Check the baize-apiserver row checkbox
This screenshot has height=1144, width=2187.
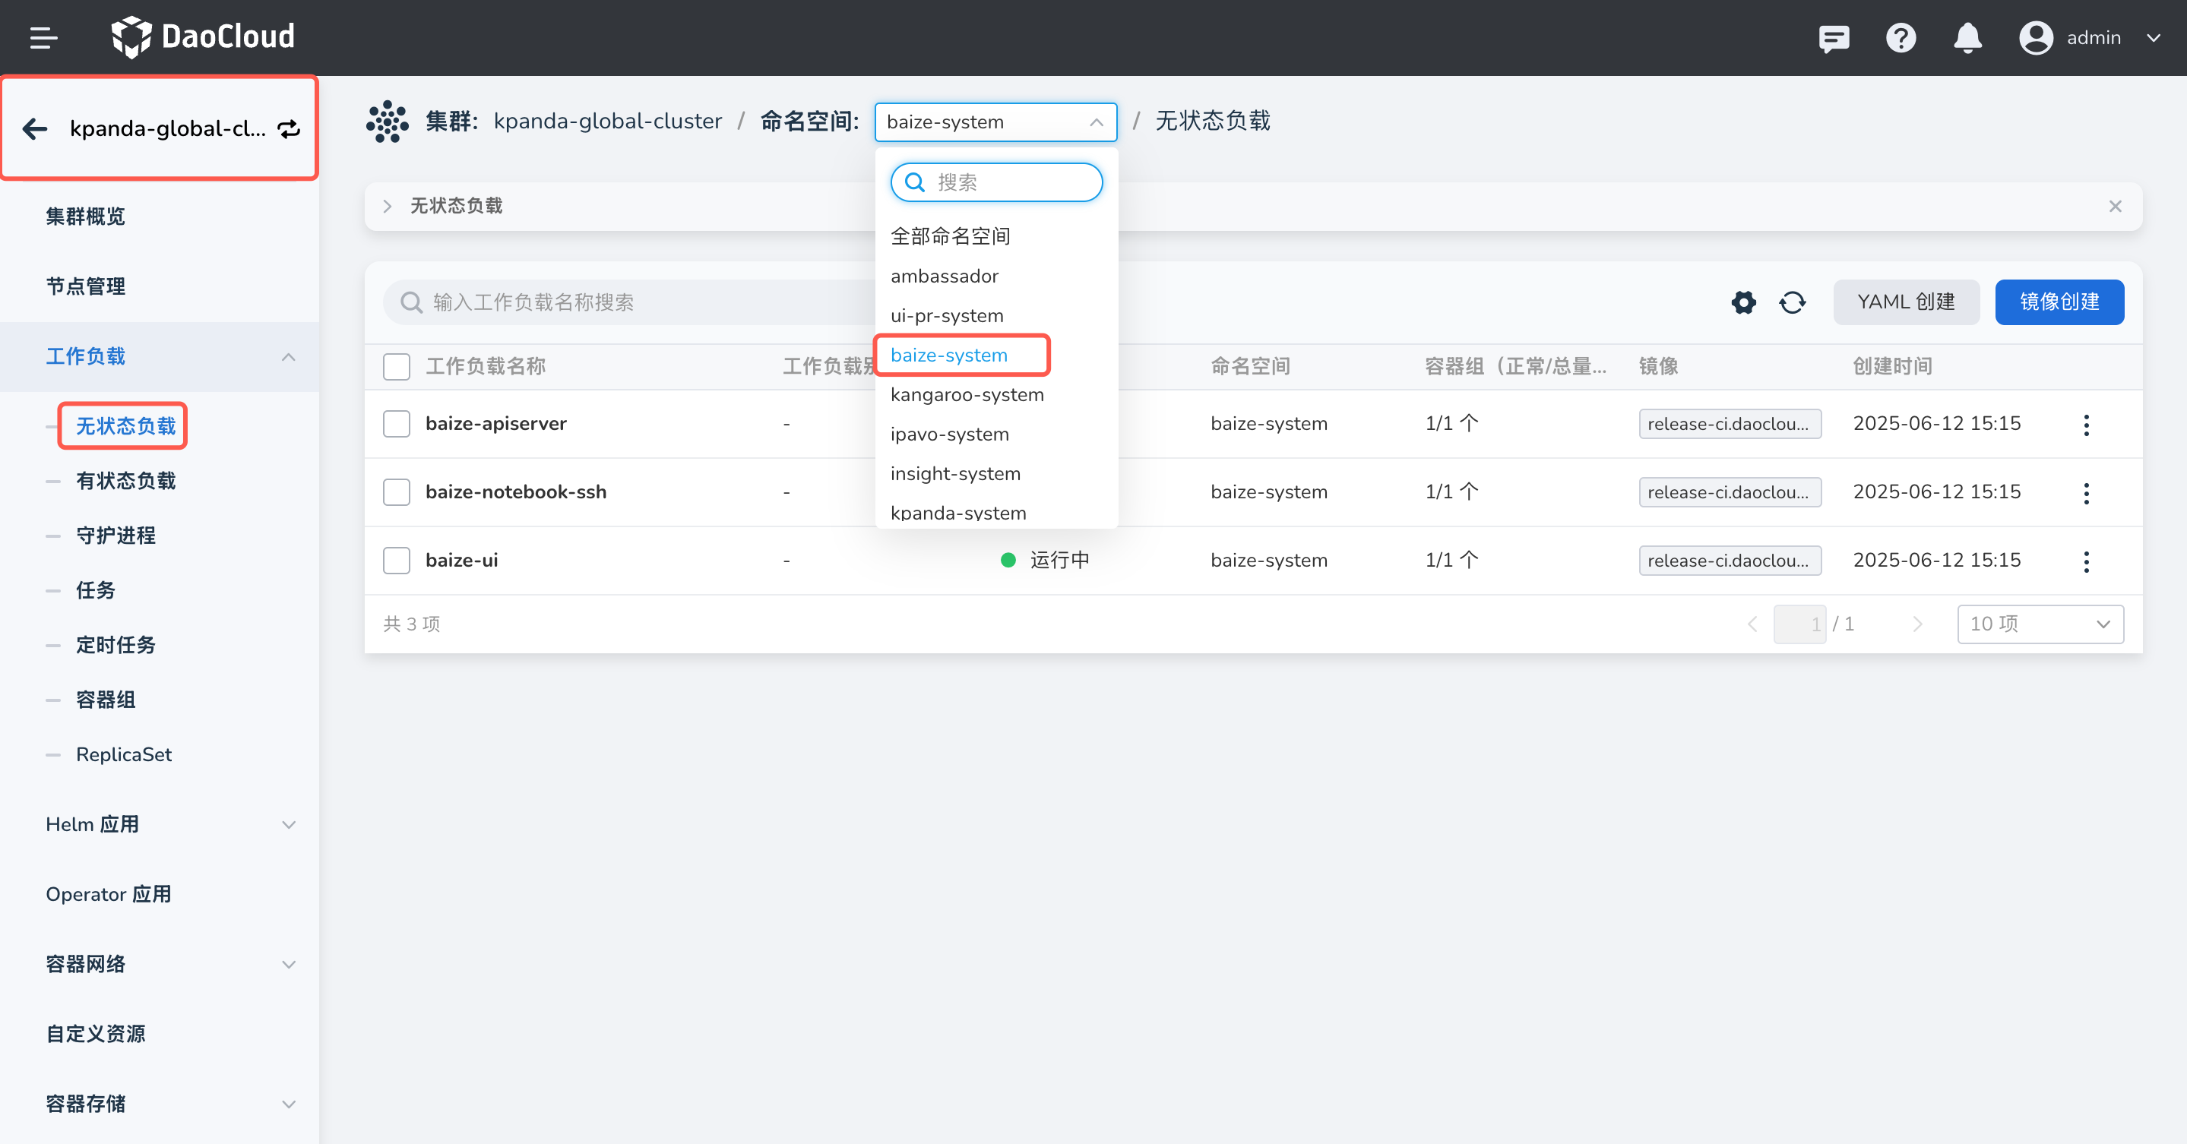[397, 423]
